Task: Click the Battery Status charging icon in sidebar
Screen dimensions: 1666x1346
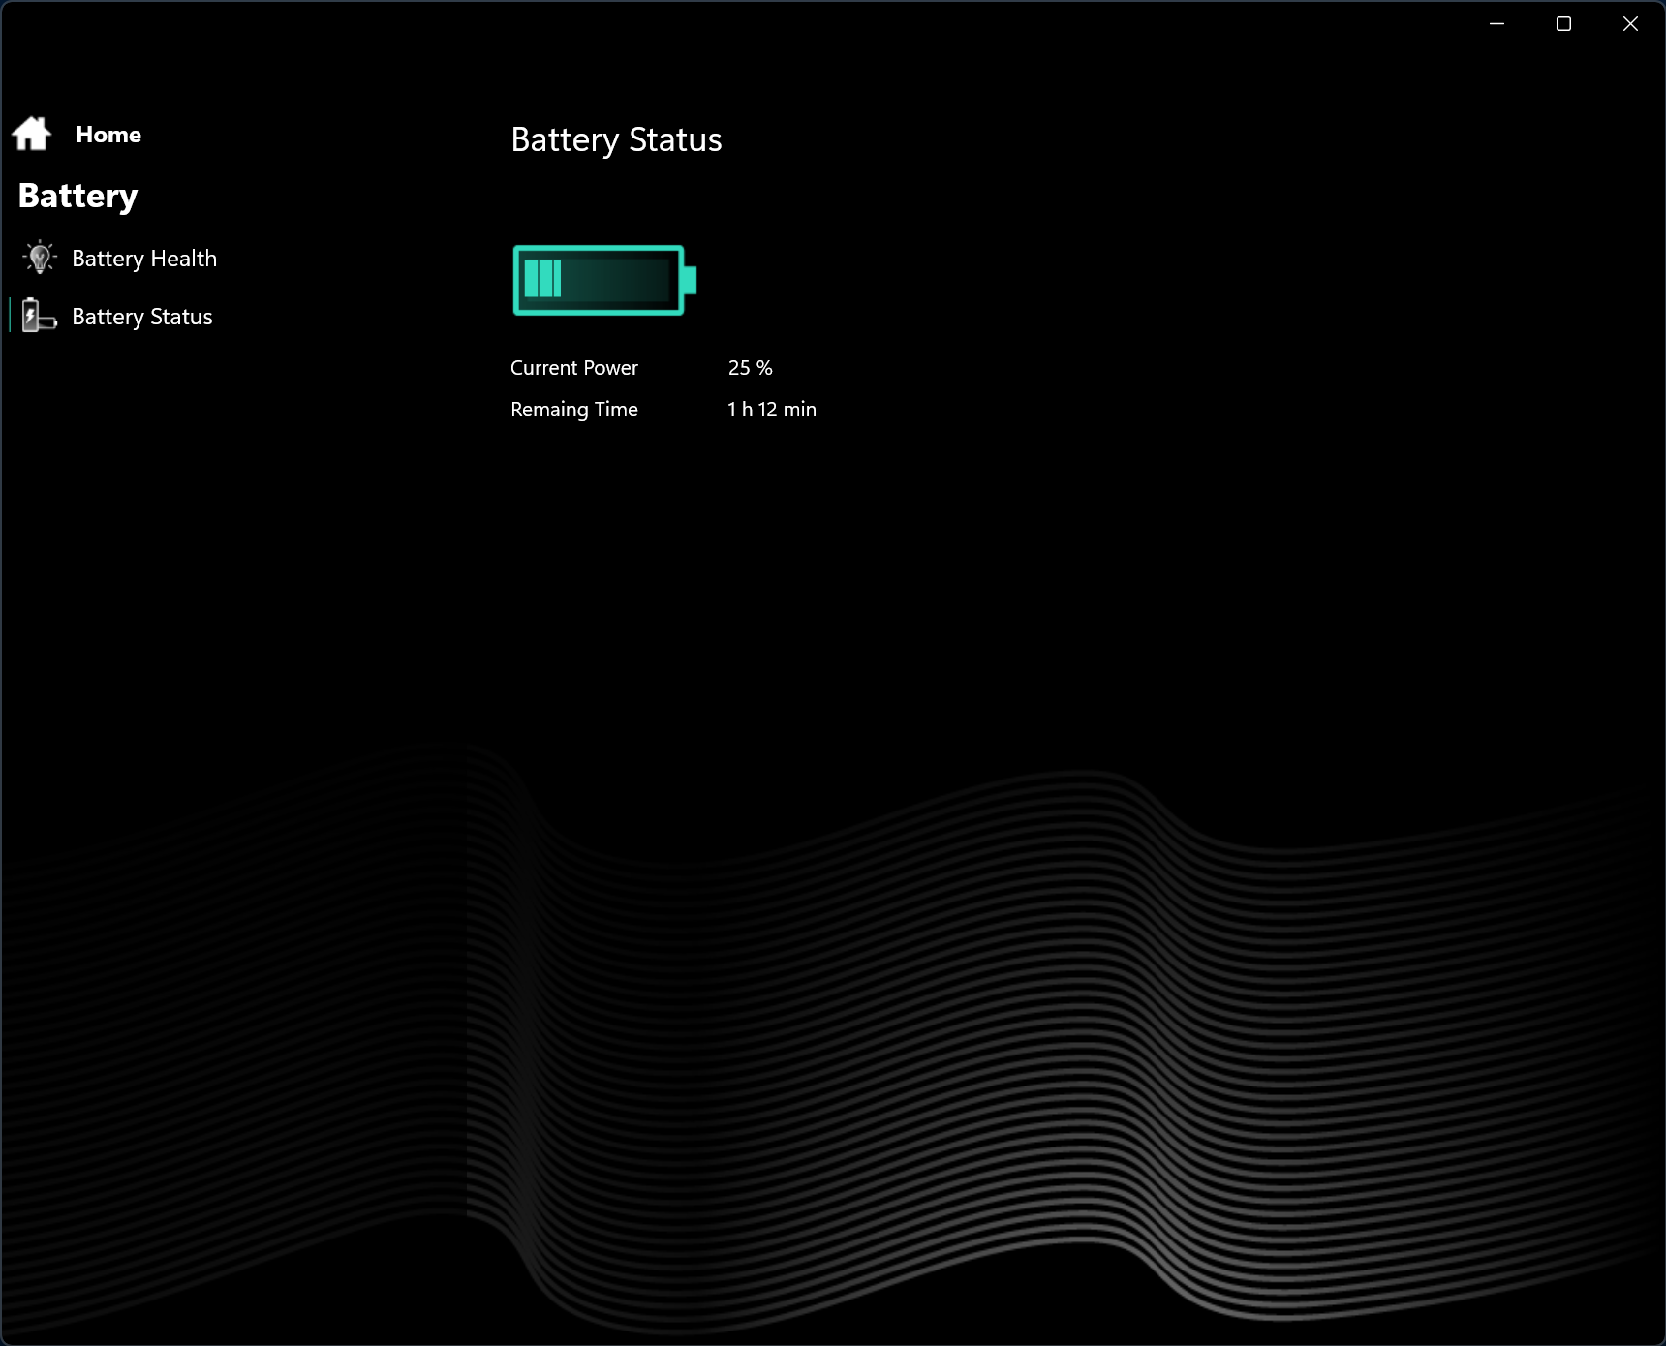Action: point(39,316)
